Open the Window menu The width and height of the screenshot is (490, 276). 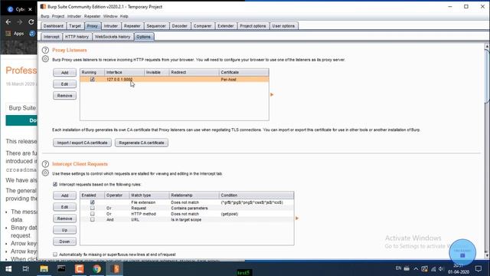[x=110, y=16]
